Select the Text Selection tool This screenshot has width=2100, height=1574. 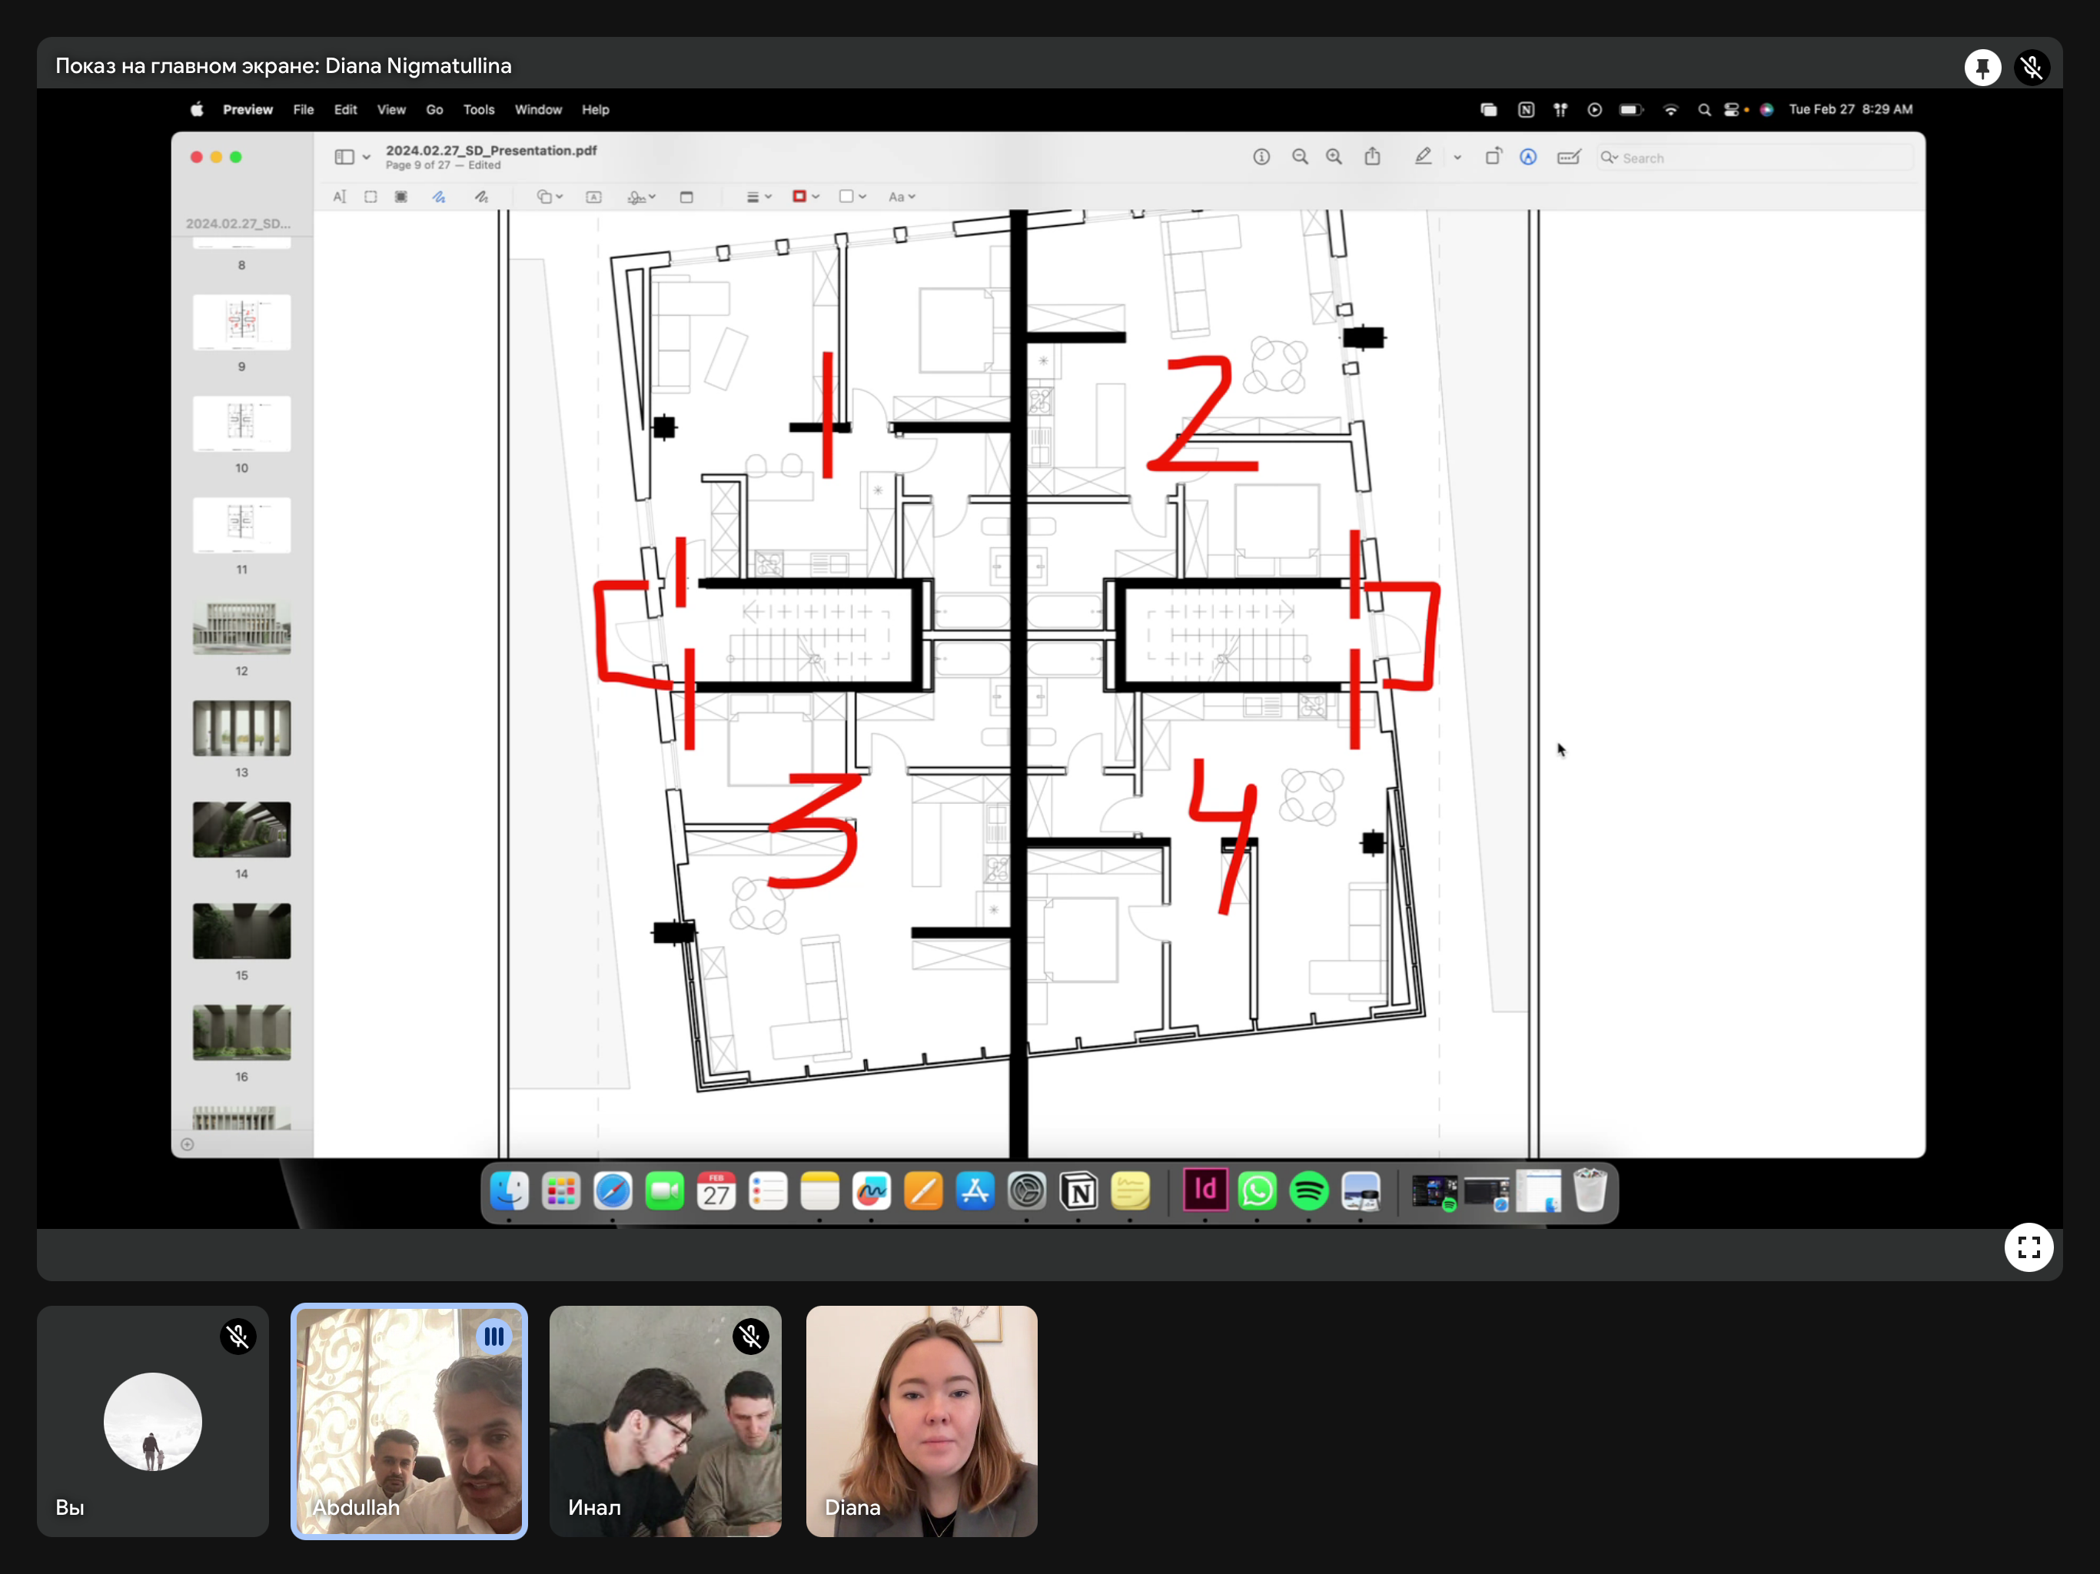pos(339,197)
